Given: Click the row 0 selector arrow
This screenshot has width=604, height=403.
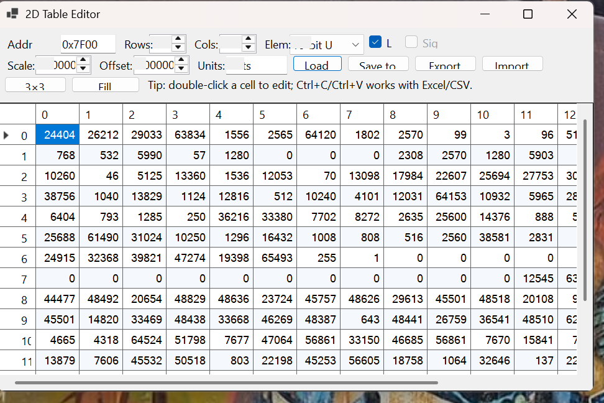Looking at the screenshot, I should [x=7, y=135].
